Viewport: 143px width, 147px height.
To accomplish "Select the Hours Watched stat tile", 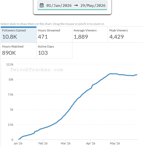I will (18, 50).
